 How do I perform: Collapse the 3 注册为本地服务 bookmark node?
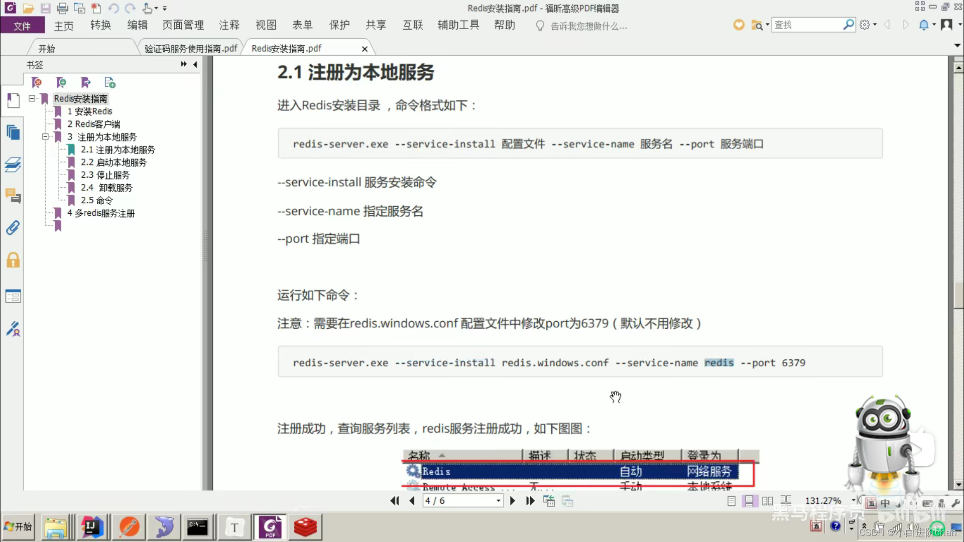click(45, 137)
